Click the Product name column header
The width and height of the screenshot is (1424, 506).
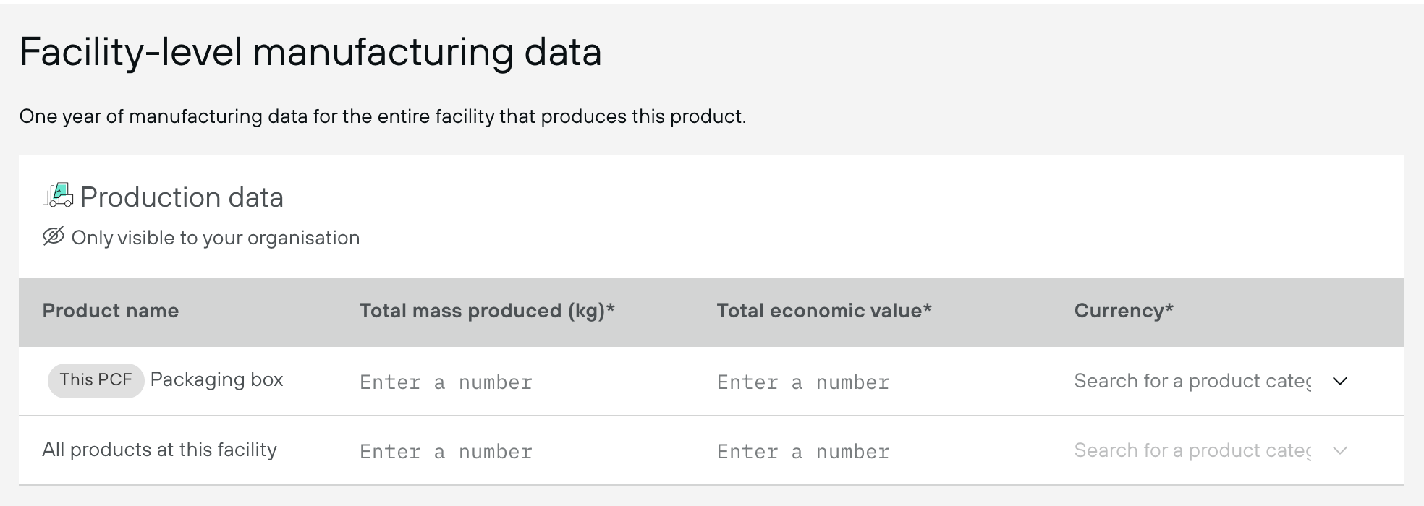111,311
